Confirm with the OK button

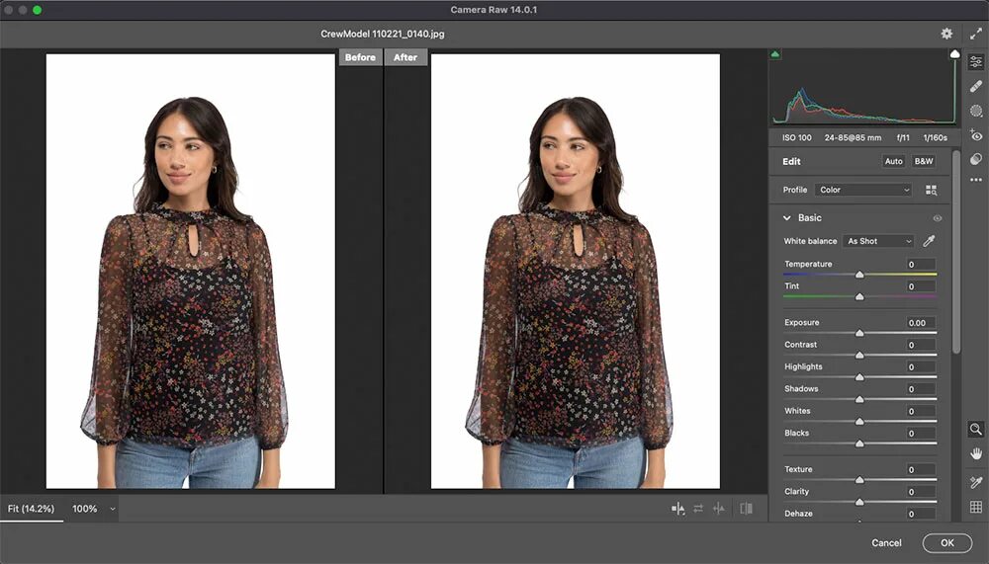947,542
